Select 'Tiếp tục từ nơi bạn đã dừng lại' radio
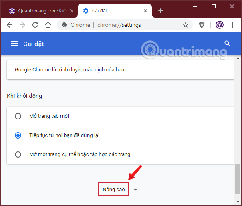Screen dimensions: 242x206 pos(18,135)
